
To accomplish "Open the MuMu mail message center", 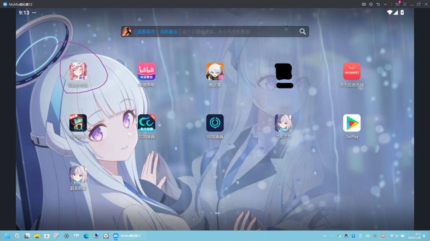I will [x=397, y=4].
